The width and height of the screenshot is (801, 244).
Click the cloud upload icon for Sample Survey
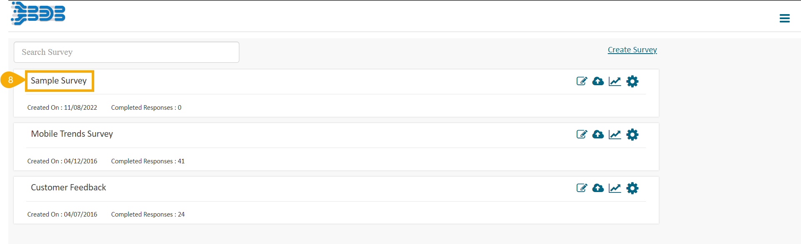tap(598, 81)
